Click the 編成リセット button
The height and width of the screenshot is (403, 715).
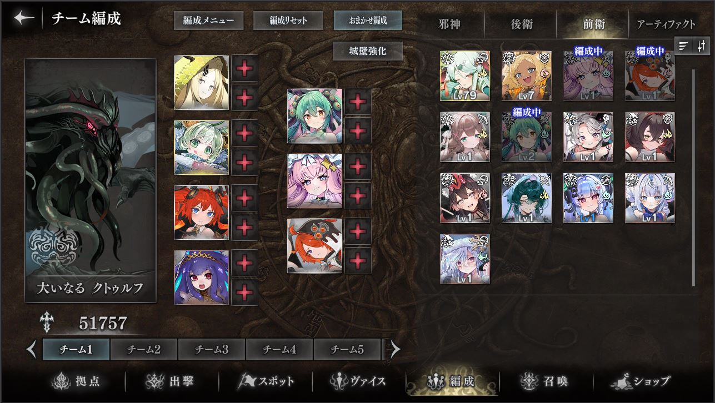click(x=288, y=21)
